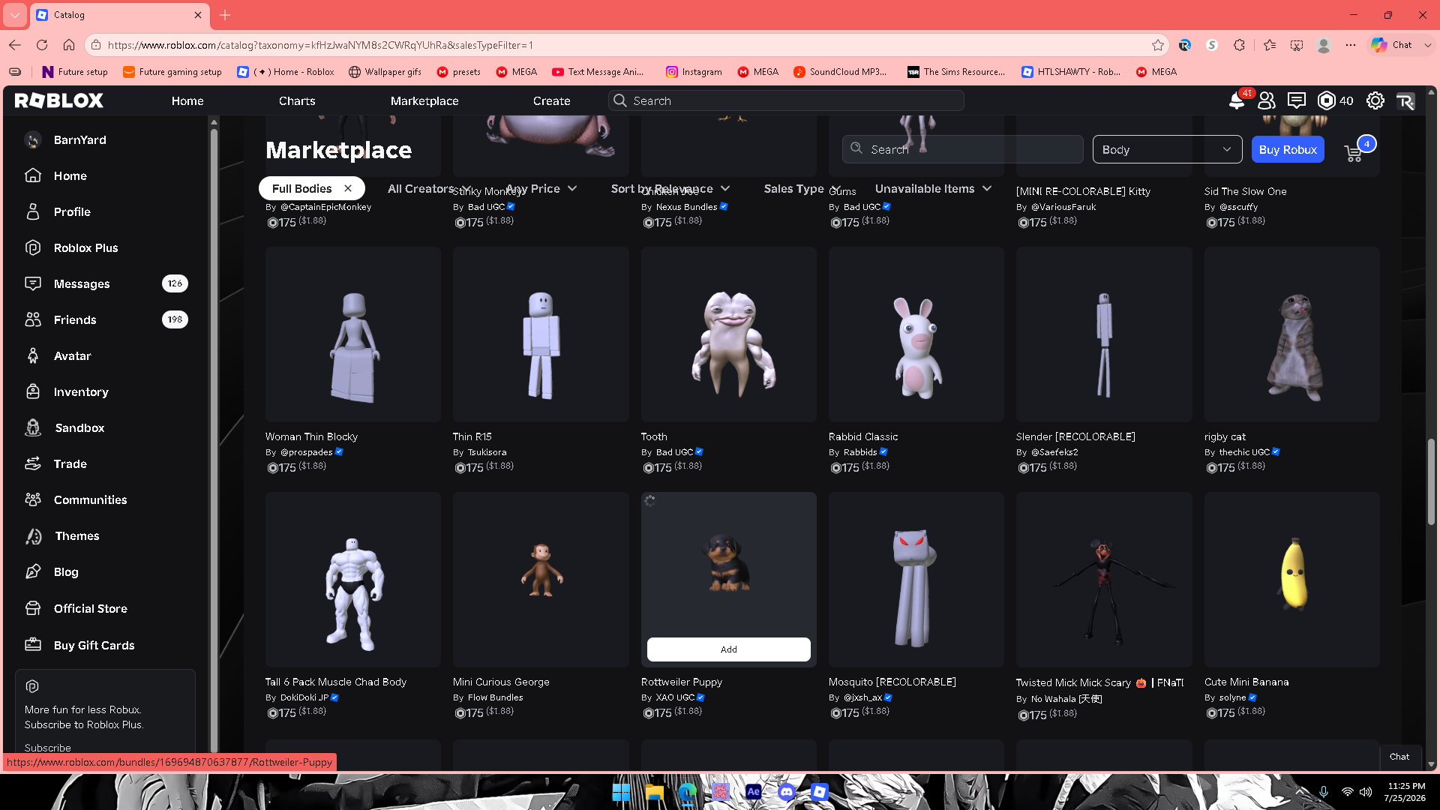Expand the Copilot Chat sidebar options arrow
The width and height of the screenshot is (1440, 810).
[1428, 45]
